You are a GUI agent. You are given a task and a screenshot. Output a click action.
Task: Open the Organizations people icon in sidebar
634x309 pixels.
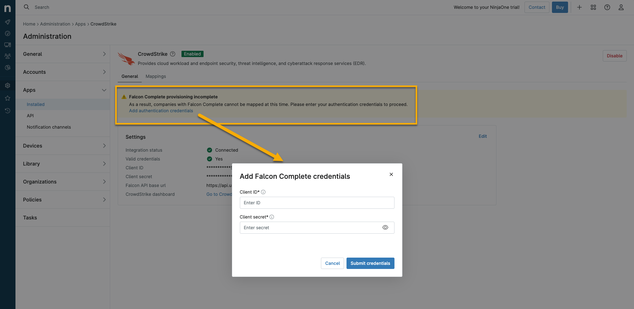(8, 56)
